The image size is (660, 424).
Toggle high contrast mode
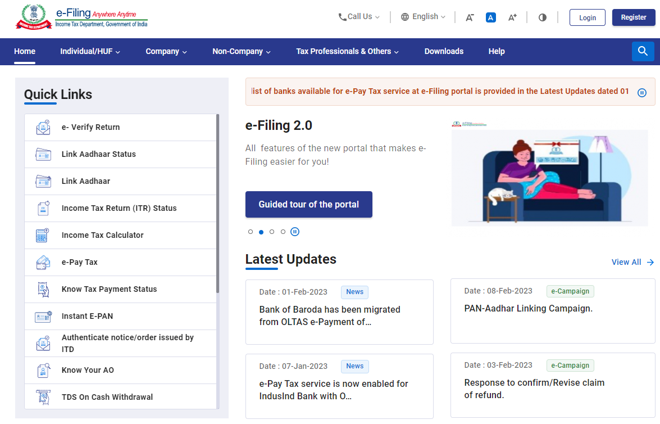click(542, 17)
